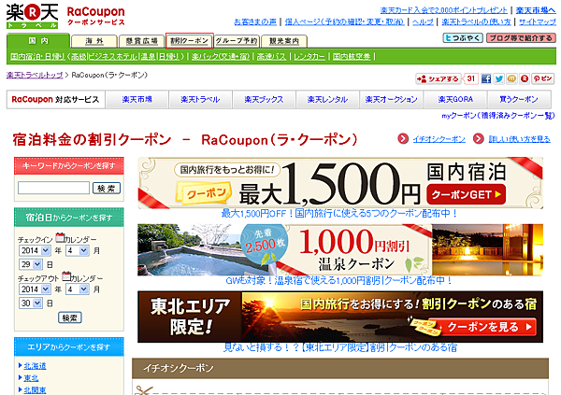Click the サイトマップ link
Image resolution: width=561 pixels, height=395 pixels.
[538, 22]
